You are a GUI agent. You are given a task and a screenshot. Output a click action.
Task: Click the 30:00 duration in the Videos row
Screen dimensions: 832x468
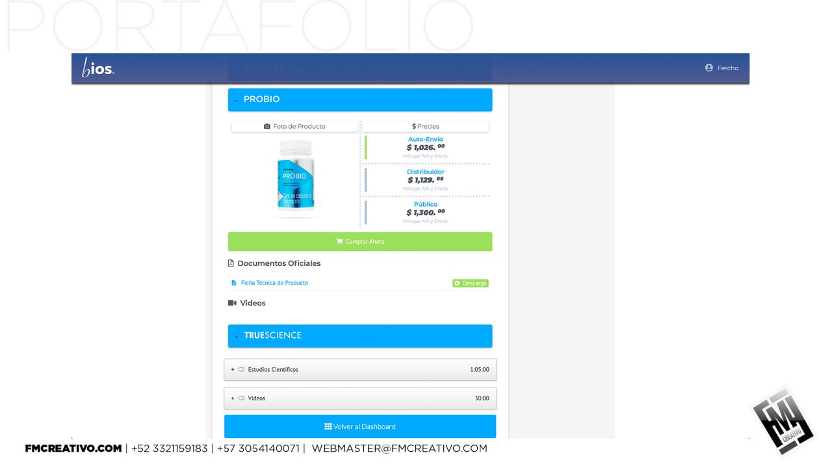pos(482,398)
